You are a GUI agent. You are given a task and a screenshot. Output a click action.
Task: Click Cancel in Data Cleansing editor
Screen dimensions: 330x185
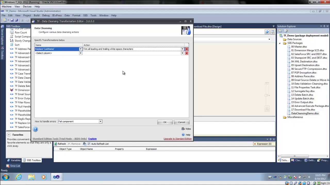[181, 122]
